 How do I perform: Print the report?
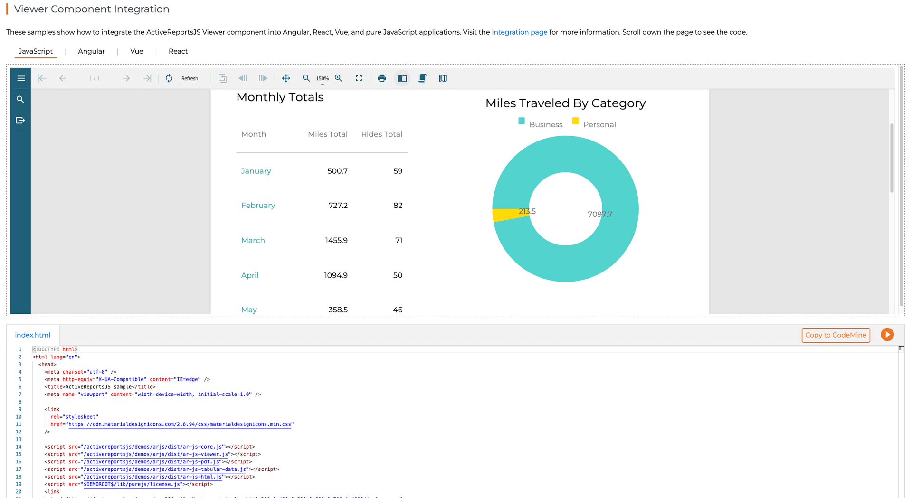pos(382,78)
